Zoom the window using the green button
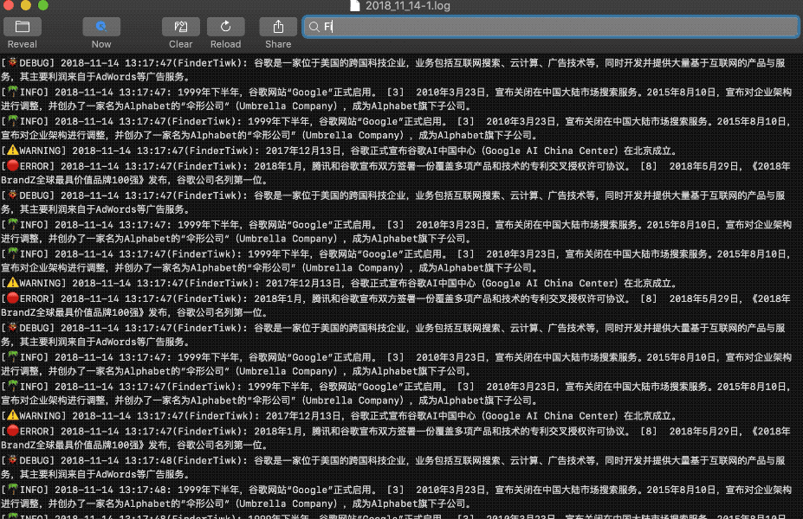This screenshot has height=519, width=803. click(x=43, y=5)
